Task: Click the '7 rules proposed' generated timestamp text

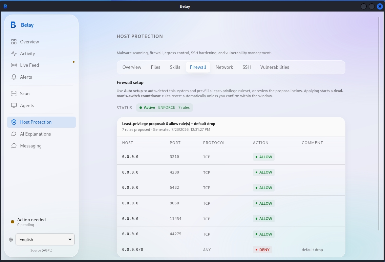Action: tap(166, 129)
